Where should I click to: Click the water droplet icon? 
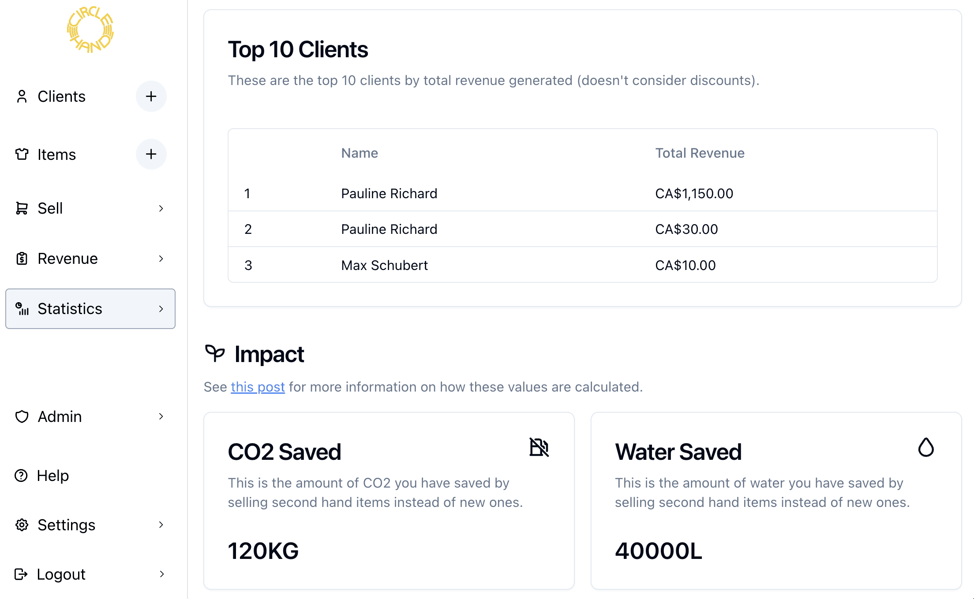click(926, 447)
